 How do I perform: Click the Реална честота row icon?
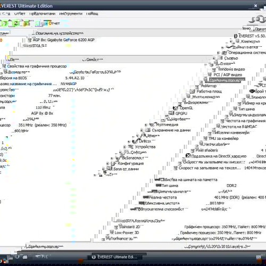coord(146,197)
